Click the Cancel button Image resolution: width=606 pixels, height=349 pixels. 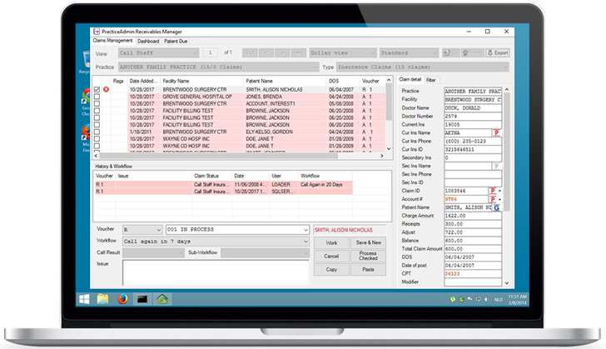point(331,257)
